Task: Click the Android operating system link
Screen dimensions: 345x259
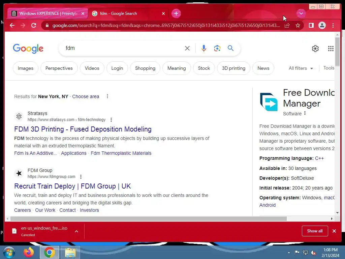Action: pyautogui.click(x=267, y=205)
